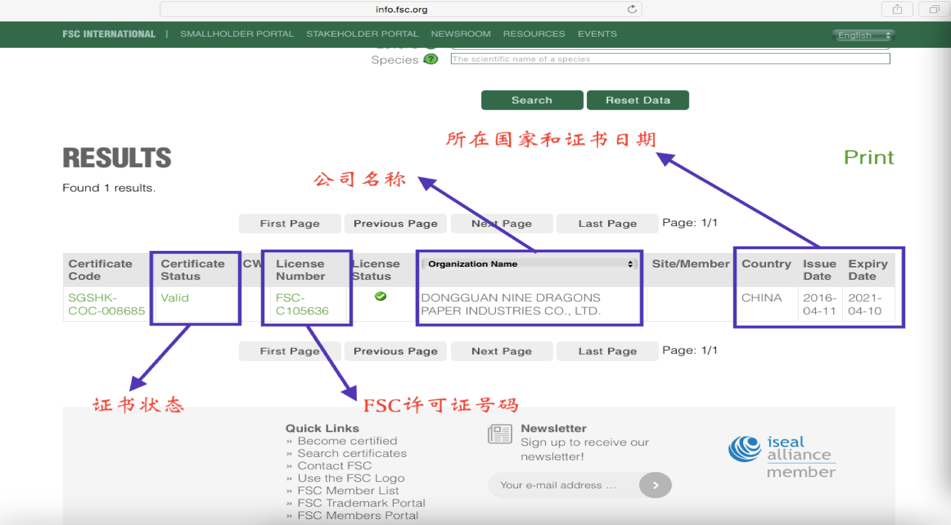Open FSC International menu item

109,34
